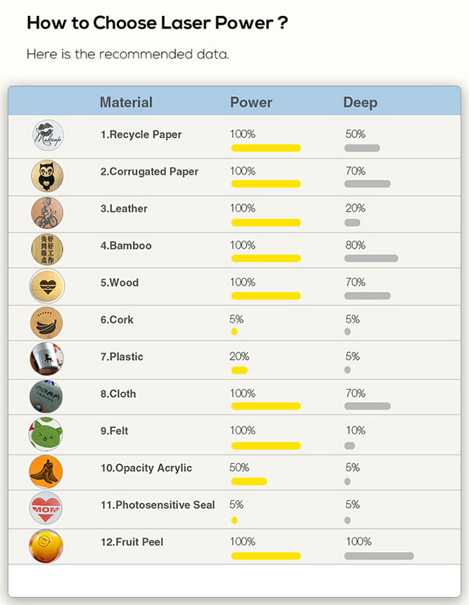
Task: Click the red heart Photosensitive Seal icon
Action: point(45,507)
